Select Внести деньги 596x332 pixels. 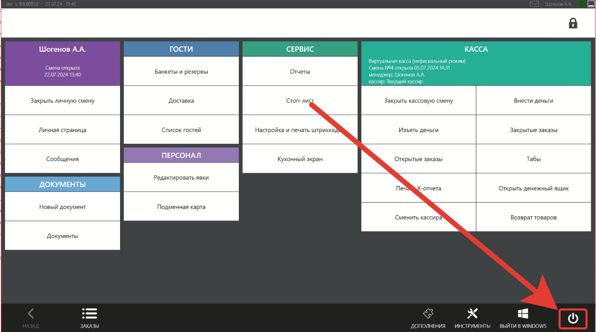[x=534, y=101]
